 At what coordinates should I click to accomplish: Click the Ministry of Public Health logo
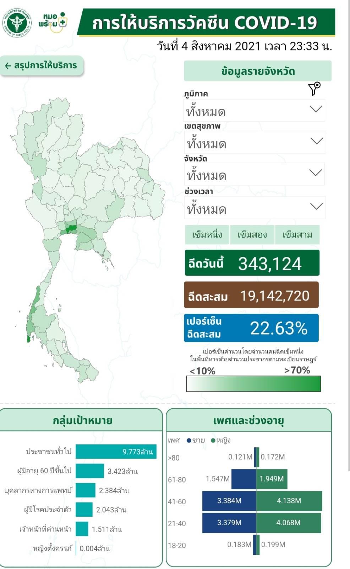17,23
